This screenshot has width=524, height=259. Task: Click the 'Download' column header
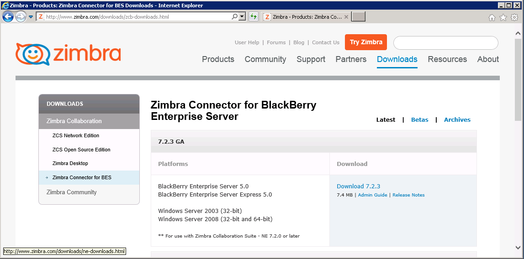point(352,164)
